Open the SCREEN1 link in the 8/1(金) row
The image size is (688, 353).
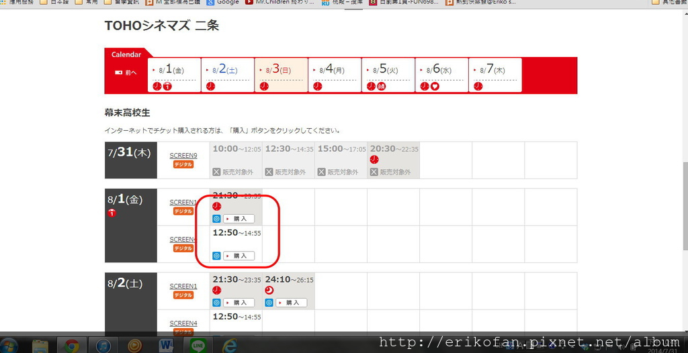pos(183,202)
